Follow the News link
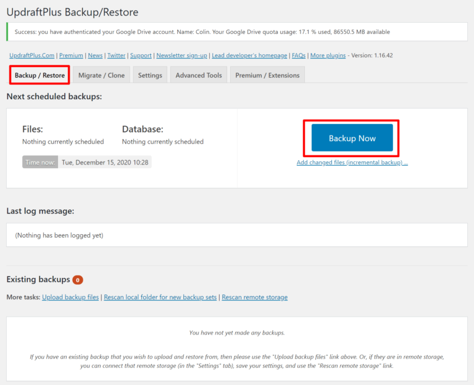 (x=95, y=55)
